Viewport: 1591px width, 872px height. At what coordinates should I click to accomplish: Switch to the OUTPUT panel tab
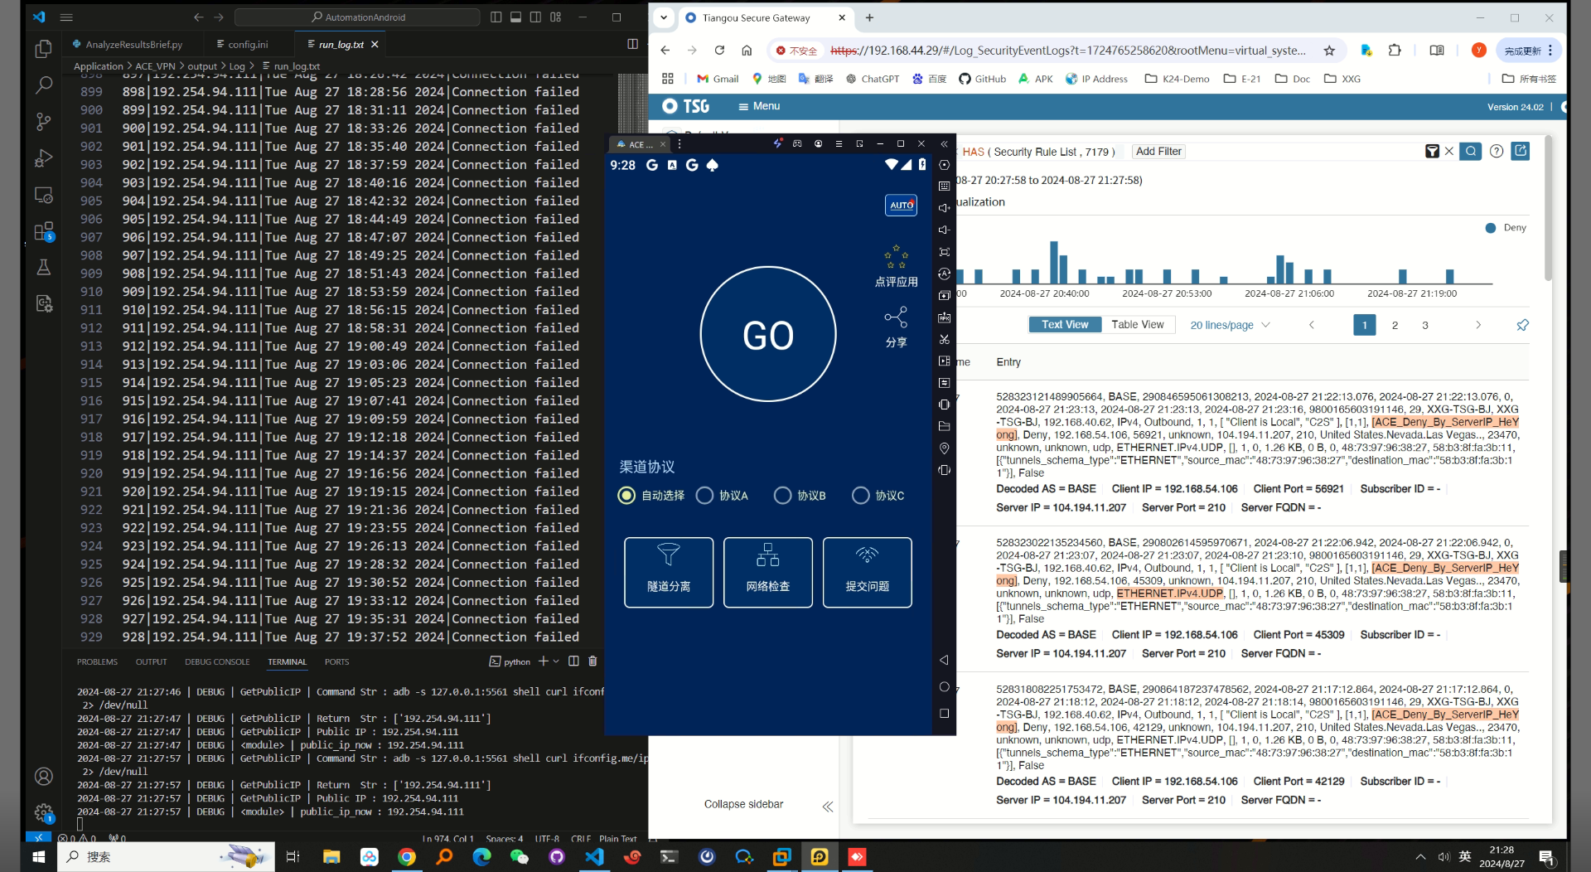pos(151,662)
